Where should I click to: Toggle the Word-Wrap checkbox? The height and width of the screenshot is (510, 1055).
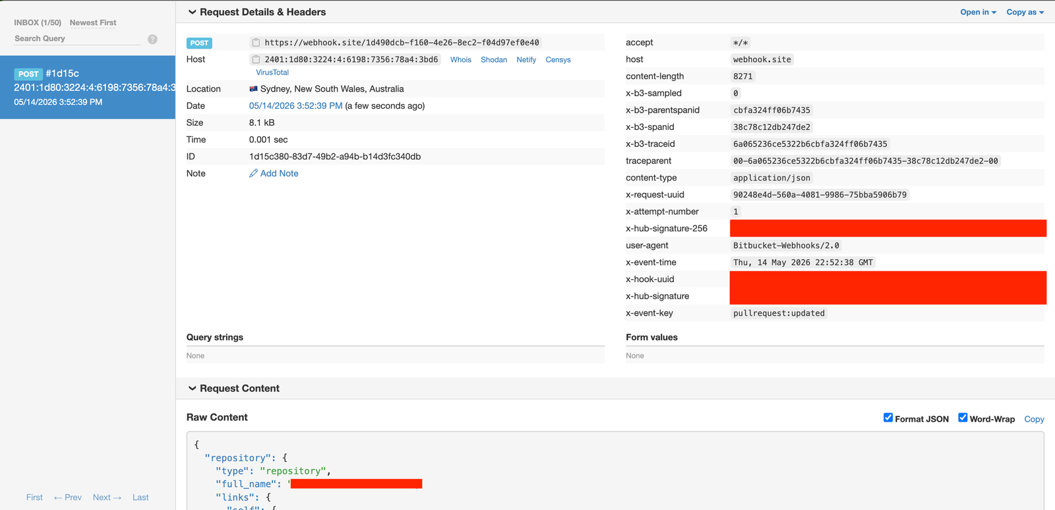[x=963, y=418]
